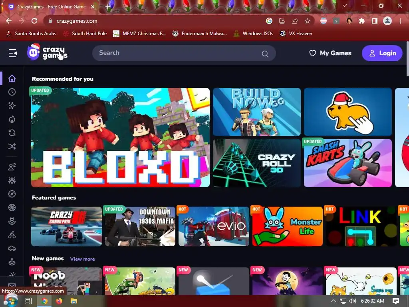Open car games sidebar icon
The width and height of the screenshot is (409, 307).
(x=12, y=248)
